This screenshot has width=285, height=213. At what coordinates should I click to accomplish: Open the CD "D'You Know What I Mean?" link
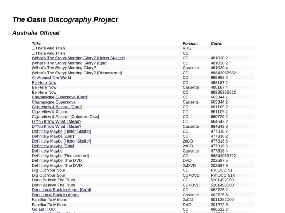[x=56, y=121]
